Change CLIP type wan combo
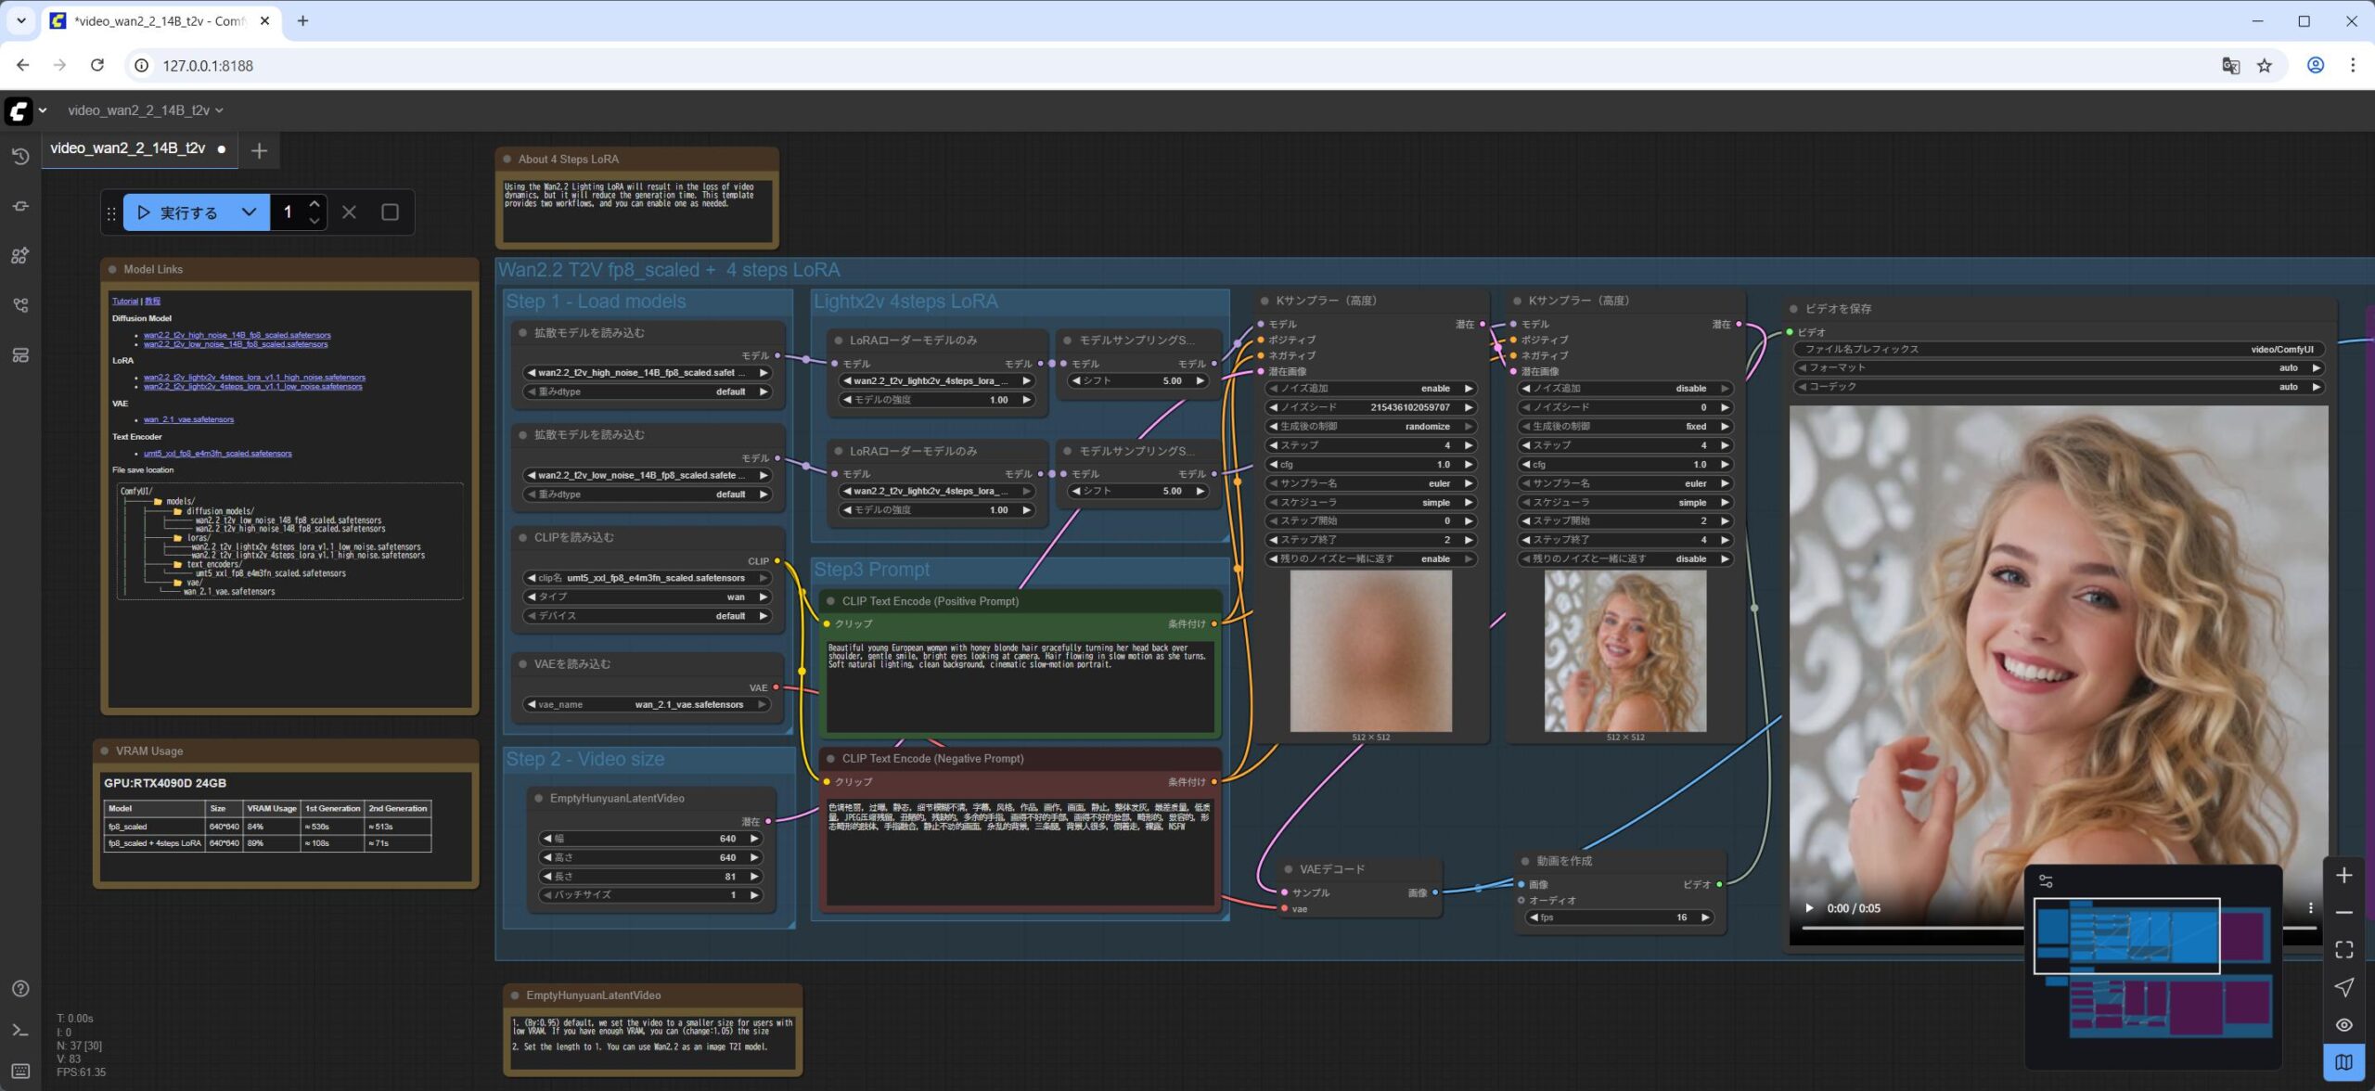Screen dimensions: 2375x1091 648,597
